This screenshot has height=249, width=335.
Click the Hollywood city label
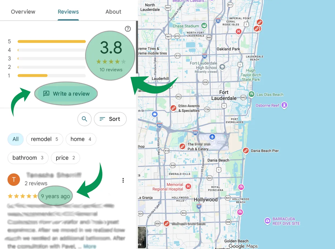point(206,200)
